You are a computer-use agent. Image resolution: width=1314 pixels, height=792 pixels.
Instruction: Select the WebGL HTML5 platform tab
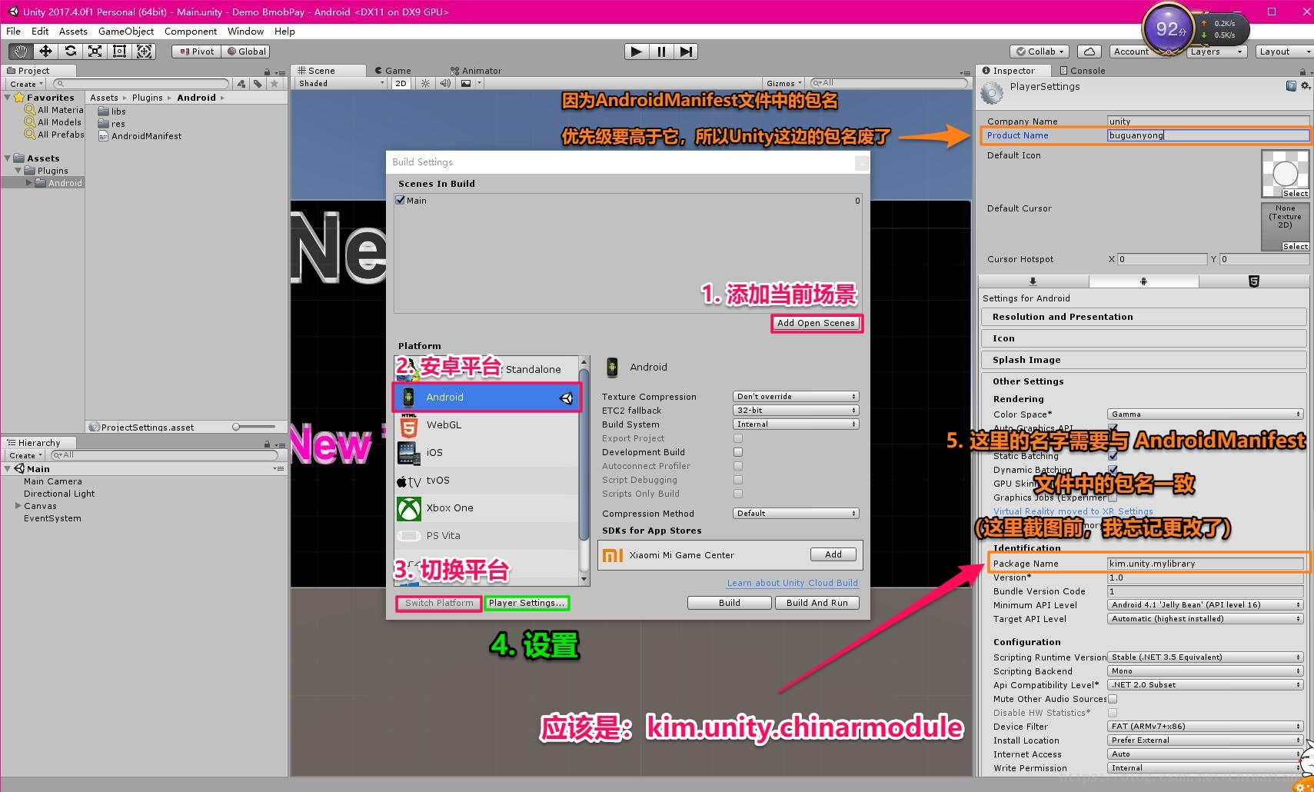click(1253, 281)
